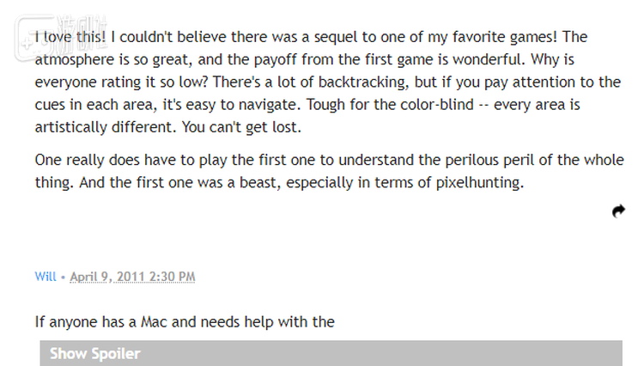Click the 'Show Spoiler' label text

(94, 353)
